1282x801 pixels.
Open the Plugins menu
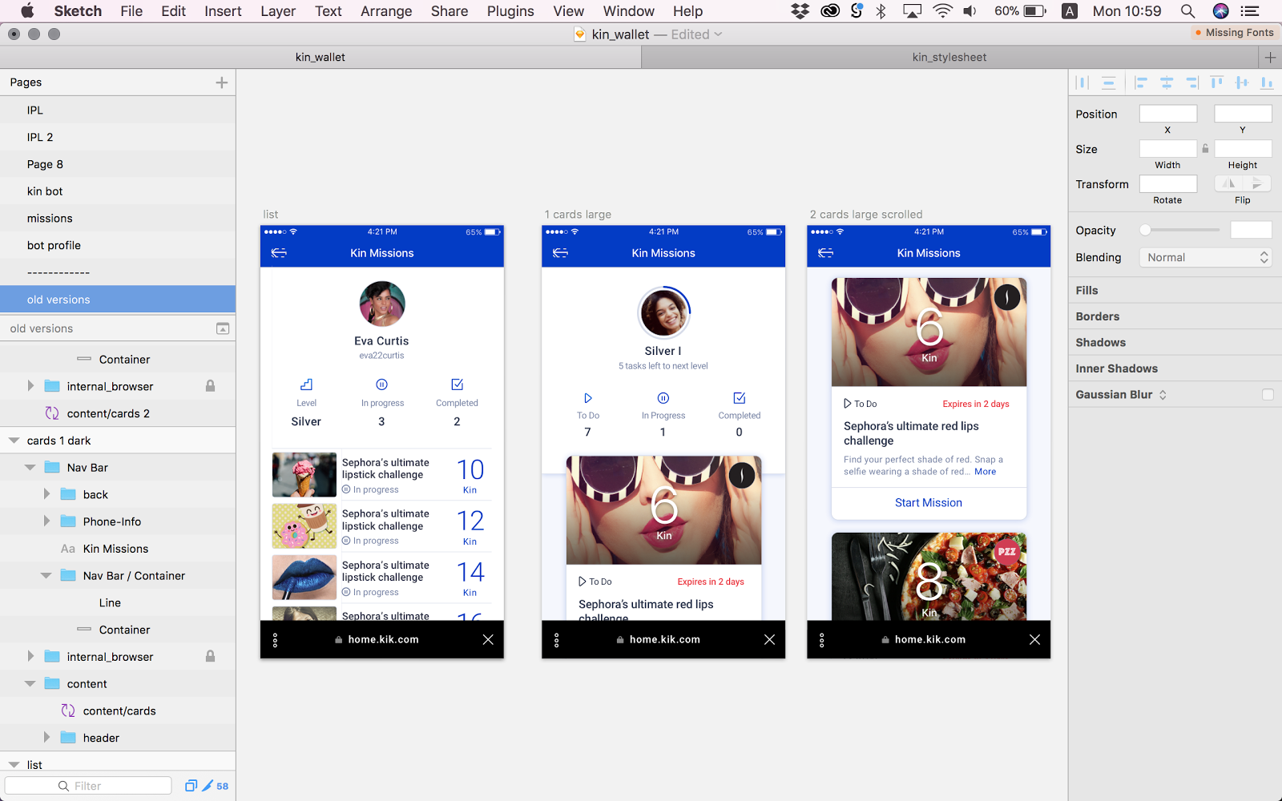510,11
